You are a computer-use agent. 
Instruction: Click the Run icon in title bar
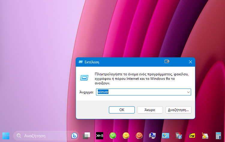pos(81,62)
